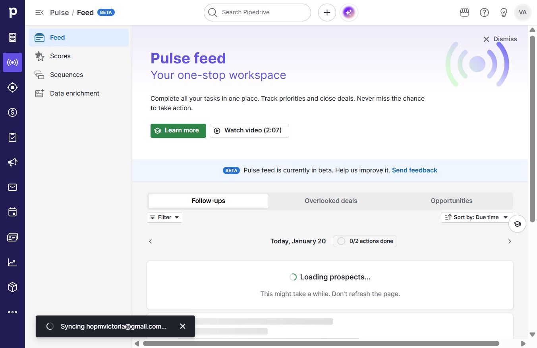Click the "Loading prospects..." text
Viewport: 537px width, 348px height.
coord(335,277)
